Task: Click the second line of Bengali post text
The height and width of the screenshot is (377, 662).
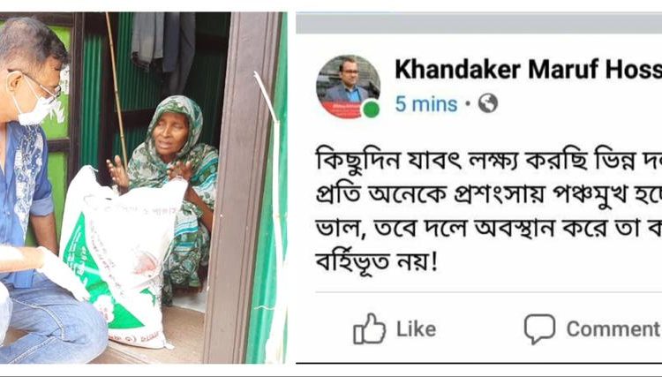Action: click(x=488, y=195)
